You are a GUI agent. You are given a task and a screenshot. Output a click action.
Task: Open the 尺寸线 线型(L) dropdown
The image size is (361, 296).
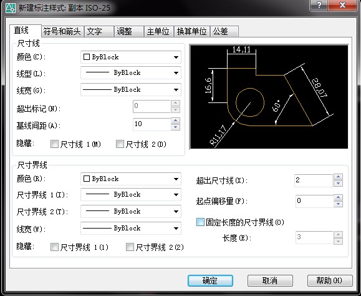[x=131, y=73]
